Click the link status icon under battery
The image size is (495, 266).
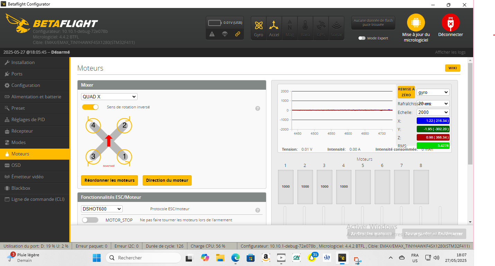[x=238, y=34]
